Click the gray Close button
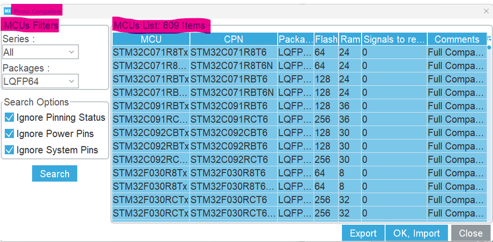This screenshot has width=493, height=242. (x=471, y=233)
